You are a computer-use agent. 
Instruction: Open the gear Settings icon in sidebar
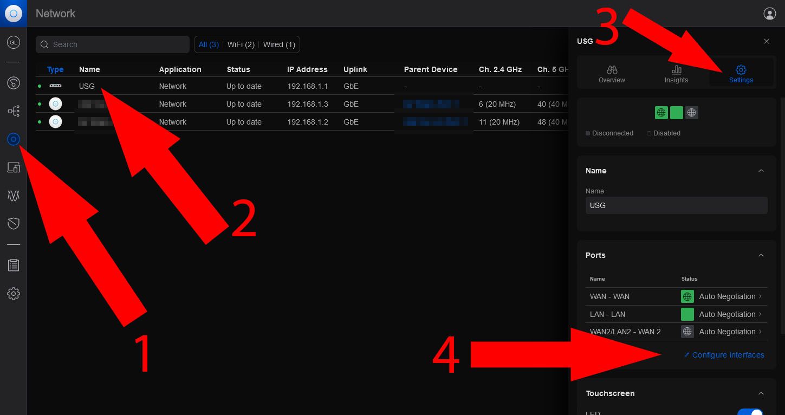point(14,294)
